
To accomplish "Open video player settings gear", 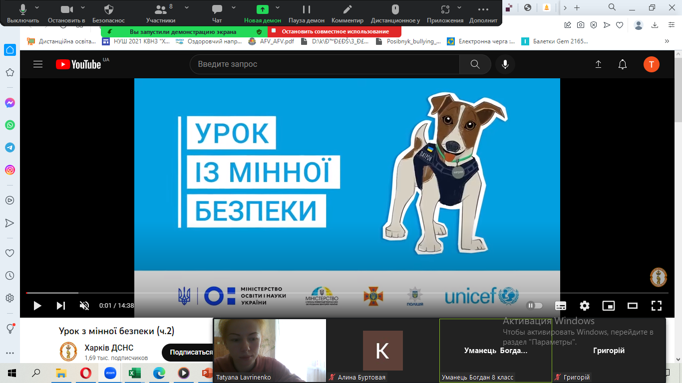I will [x=585, y=306].
